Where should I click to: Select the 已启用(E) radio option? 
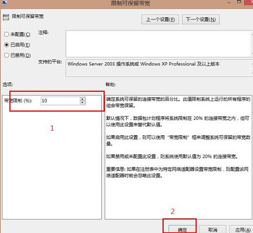coord(17,44)
